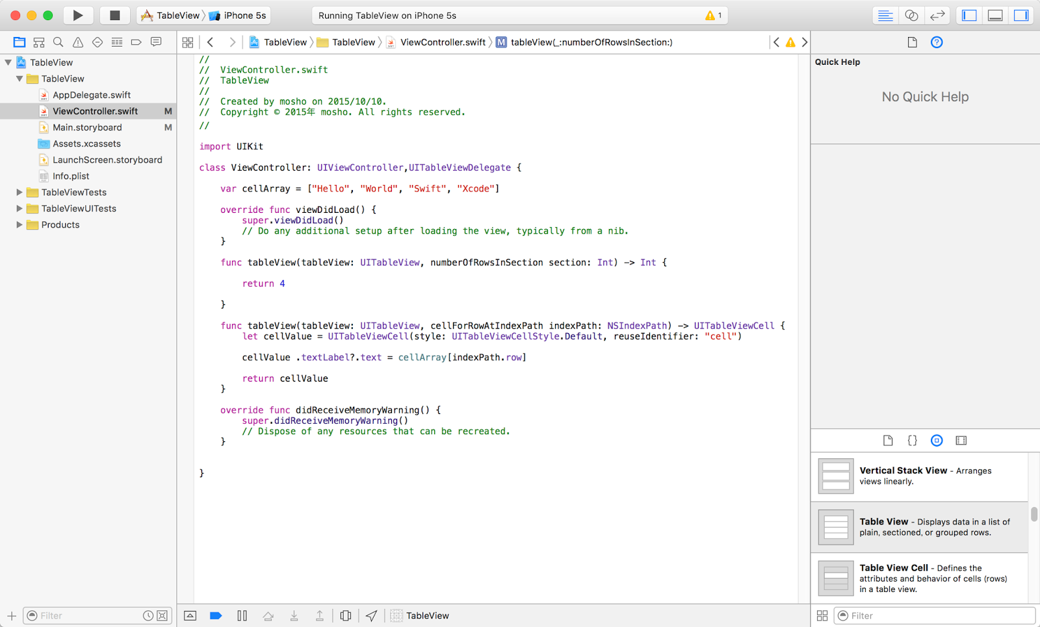Toggle source-control status filter
Image resolution: width=1040 pixels, height=627 pixels.
(162, 615)
